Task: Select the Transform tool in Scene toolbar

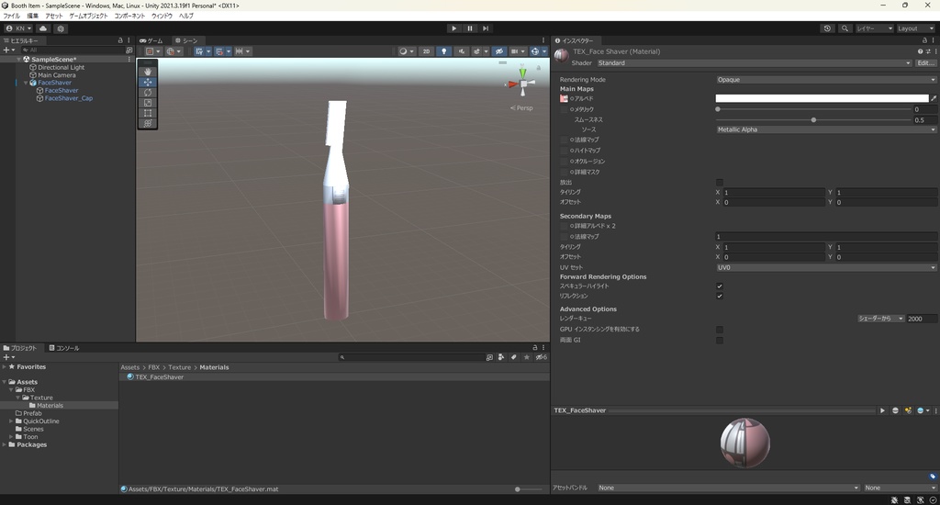Action: point(148,123)
